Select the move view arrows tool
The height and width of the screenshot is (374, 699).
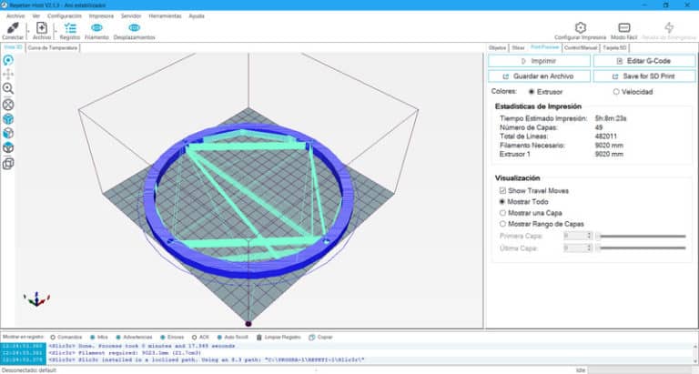click(8, 75)
